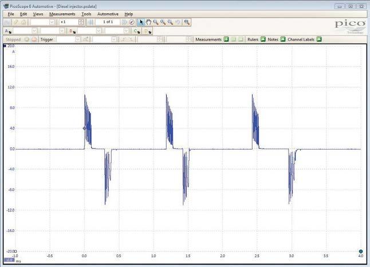The width and height of the screenshot is (370, 267).
Task: Click the Trigger label button
Action: tap(46, 40)
